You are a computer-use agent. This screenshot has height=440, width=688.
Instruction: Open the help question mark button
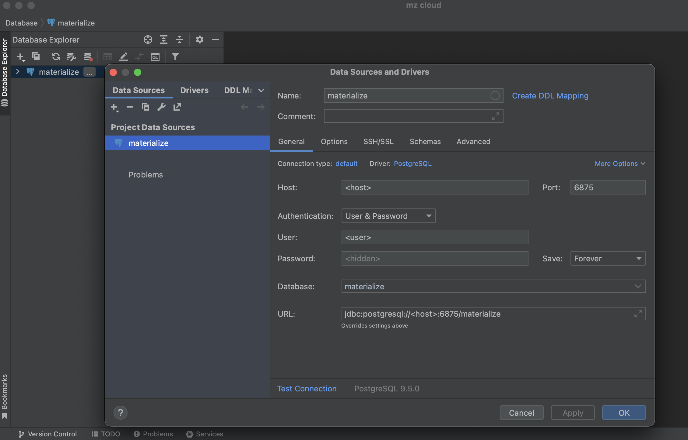[x=121, y=413]
